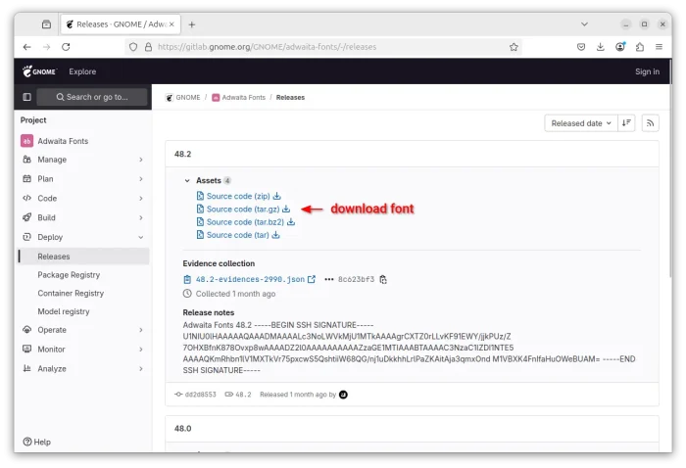The image size is (686, 468).
Task: Click the ellipsis before 8c623bf3
Action: click(x=328, y=279)
